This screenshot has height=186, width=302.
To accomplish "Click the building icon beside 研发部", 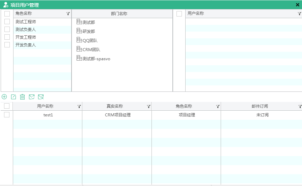I will click(x=79, y=31).
